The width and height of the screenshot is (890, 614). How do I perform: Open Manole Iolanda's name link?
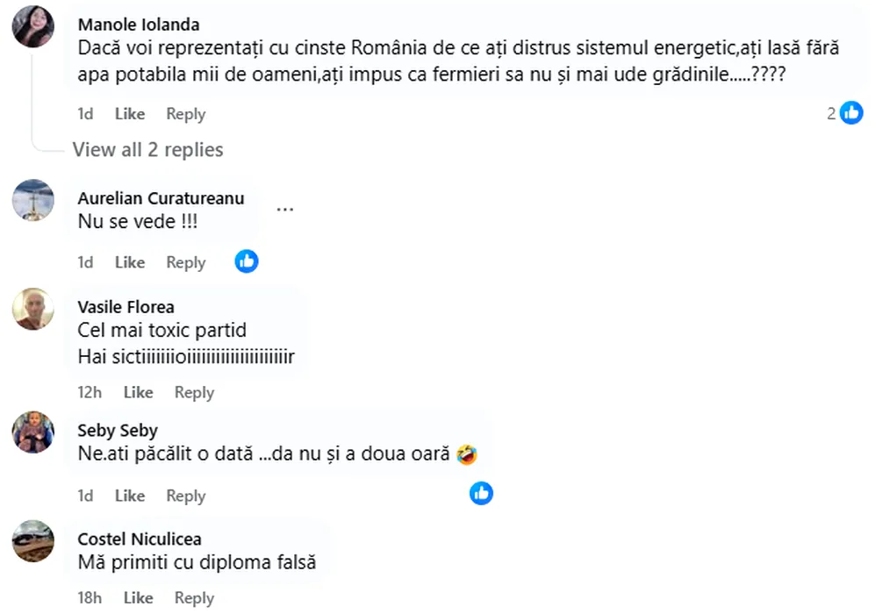[138, 25]
